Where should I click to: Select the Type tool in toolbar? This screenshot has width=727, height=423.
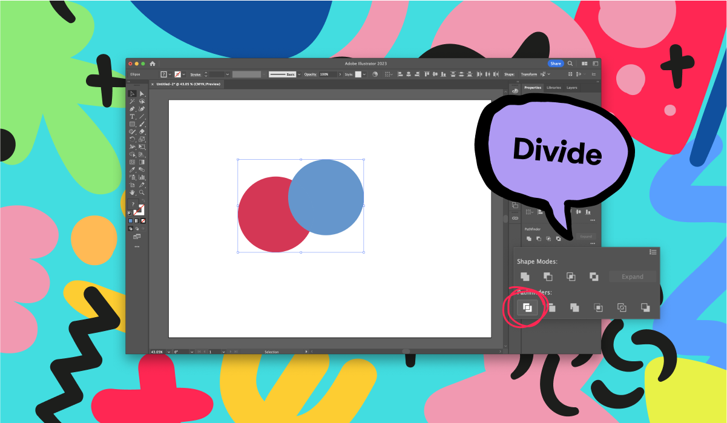[x=132, y=116]
